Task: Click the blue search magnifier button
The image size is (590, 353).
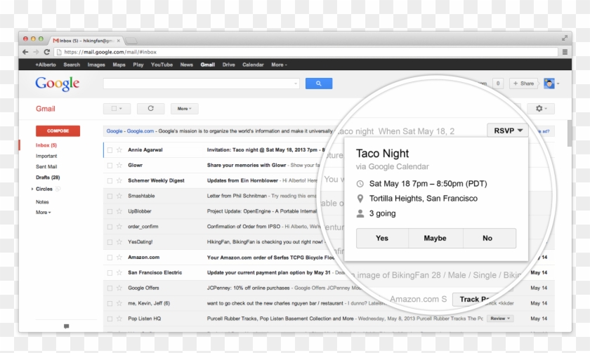Action: [319, 84]
